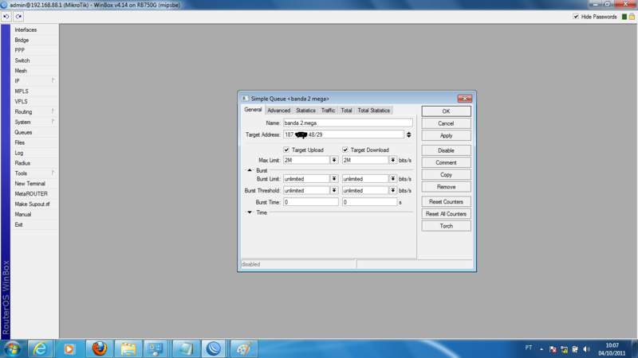
Task: Click the Cancel button
Action: (x=446, y=123)
